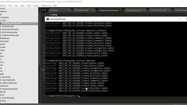Click unsaved dot on category.blade.php tab

[144, 10]
